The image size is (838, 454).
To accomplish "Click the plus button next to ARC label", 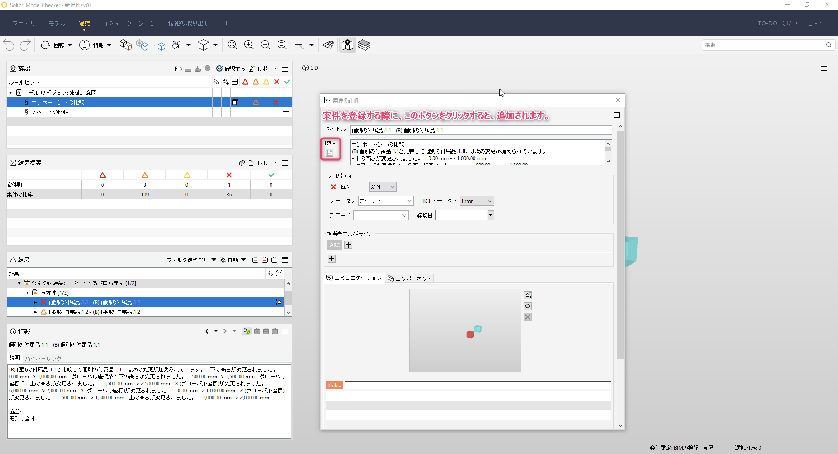I will click(348, 245).
